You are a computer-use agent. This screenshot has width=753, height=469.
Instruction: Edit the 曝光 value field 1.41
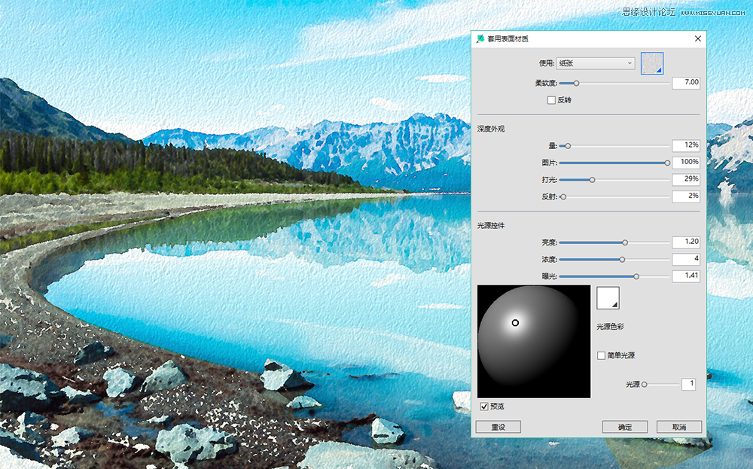pyautogui.click(x=686, y=276)
